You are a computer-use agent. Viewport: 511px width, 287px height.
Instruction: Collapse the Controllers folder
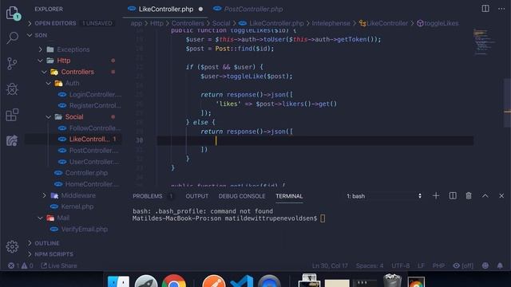coord(77,72)
